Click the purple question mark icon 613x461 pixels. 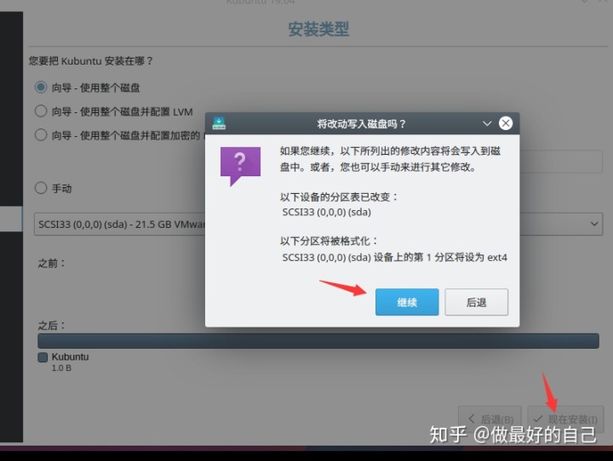(240, 166)
